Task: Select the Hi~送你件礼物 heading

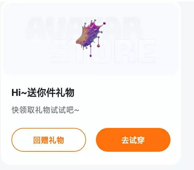Action: (x=43, y=93)
